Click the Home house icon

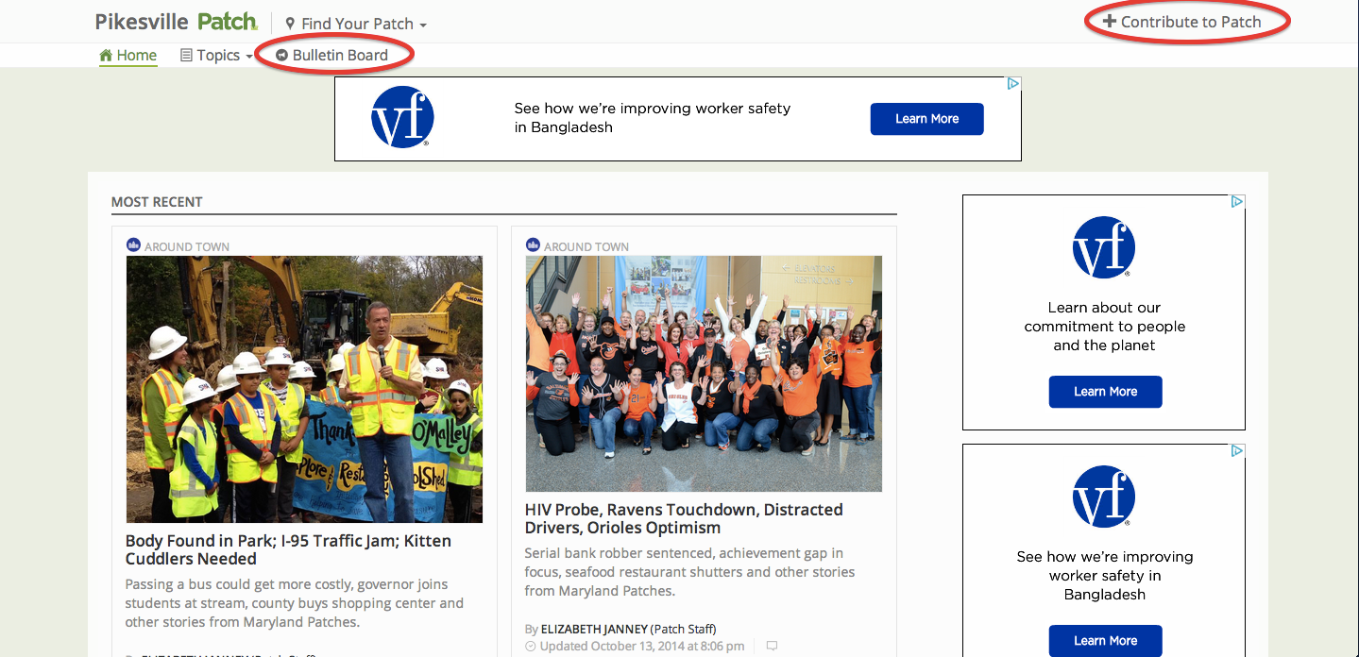[x=106, y=56]
